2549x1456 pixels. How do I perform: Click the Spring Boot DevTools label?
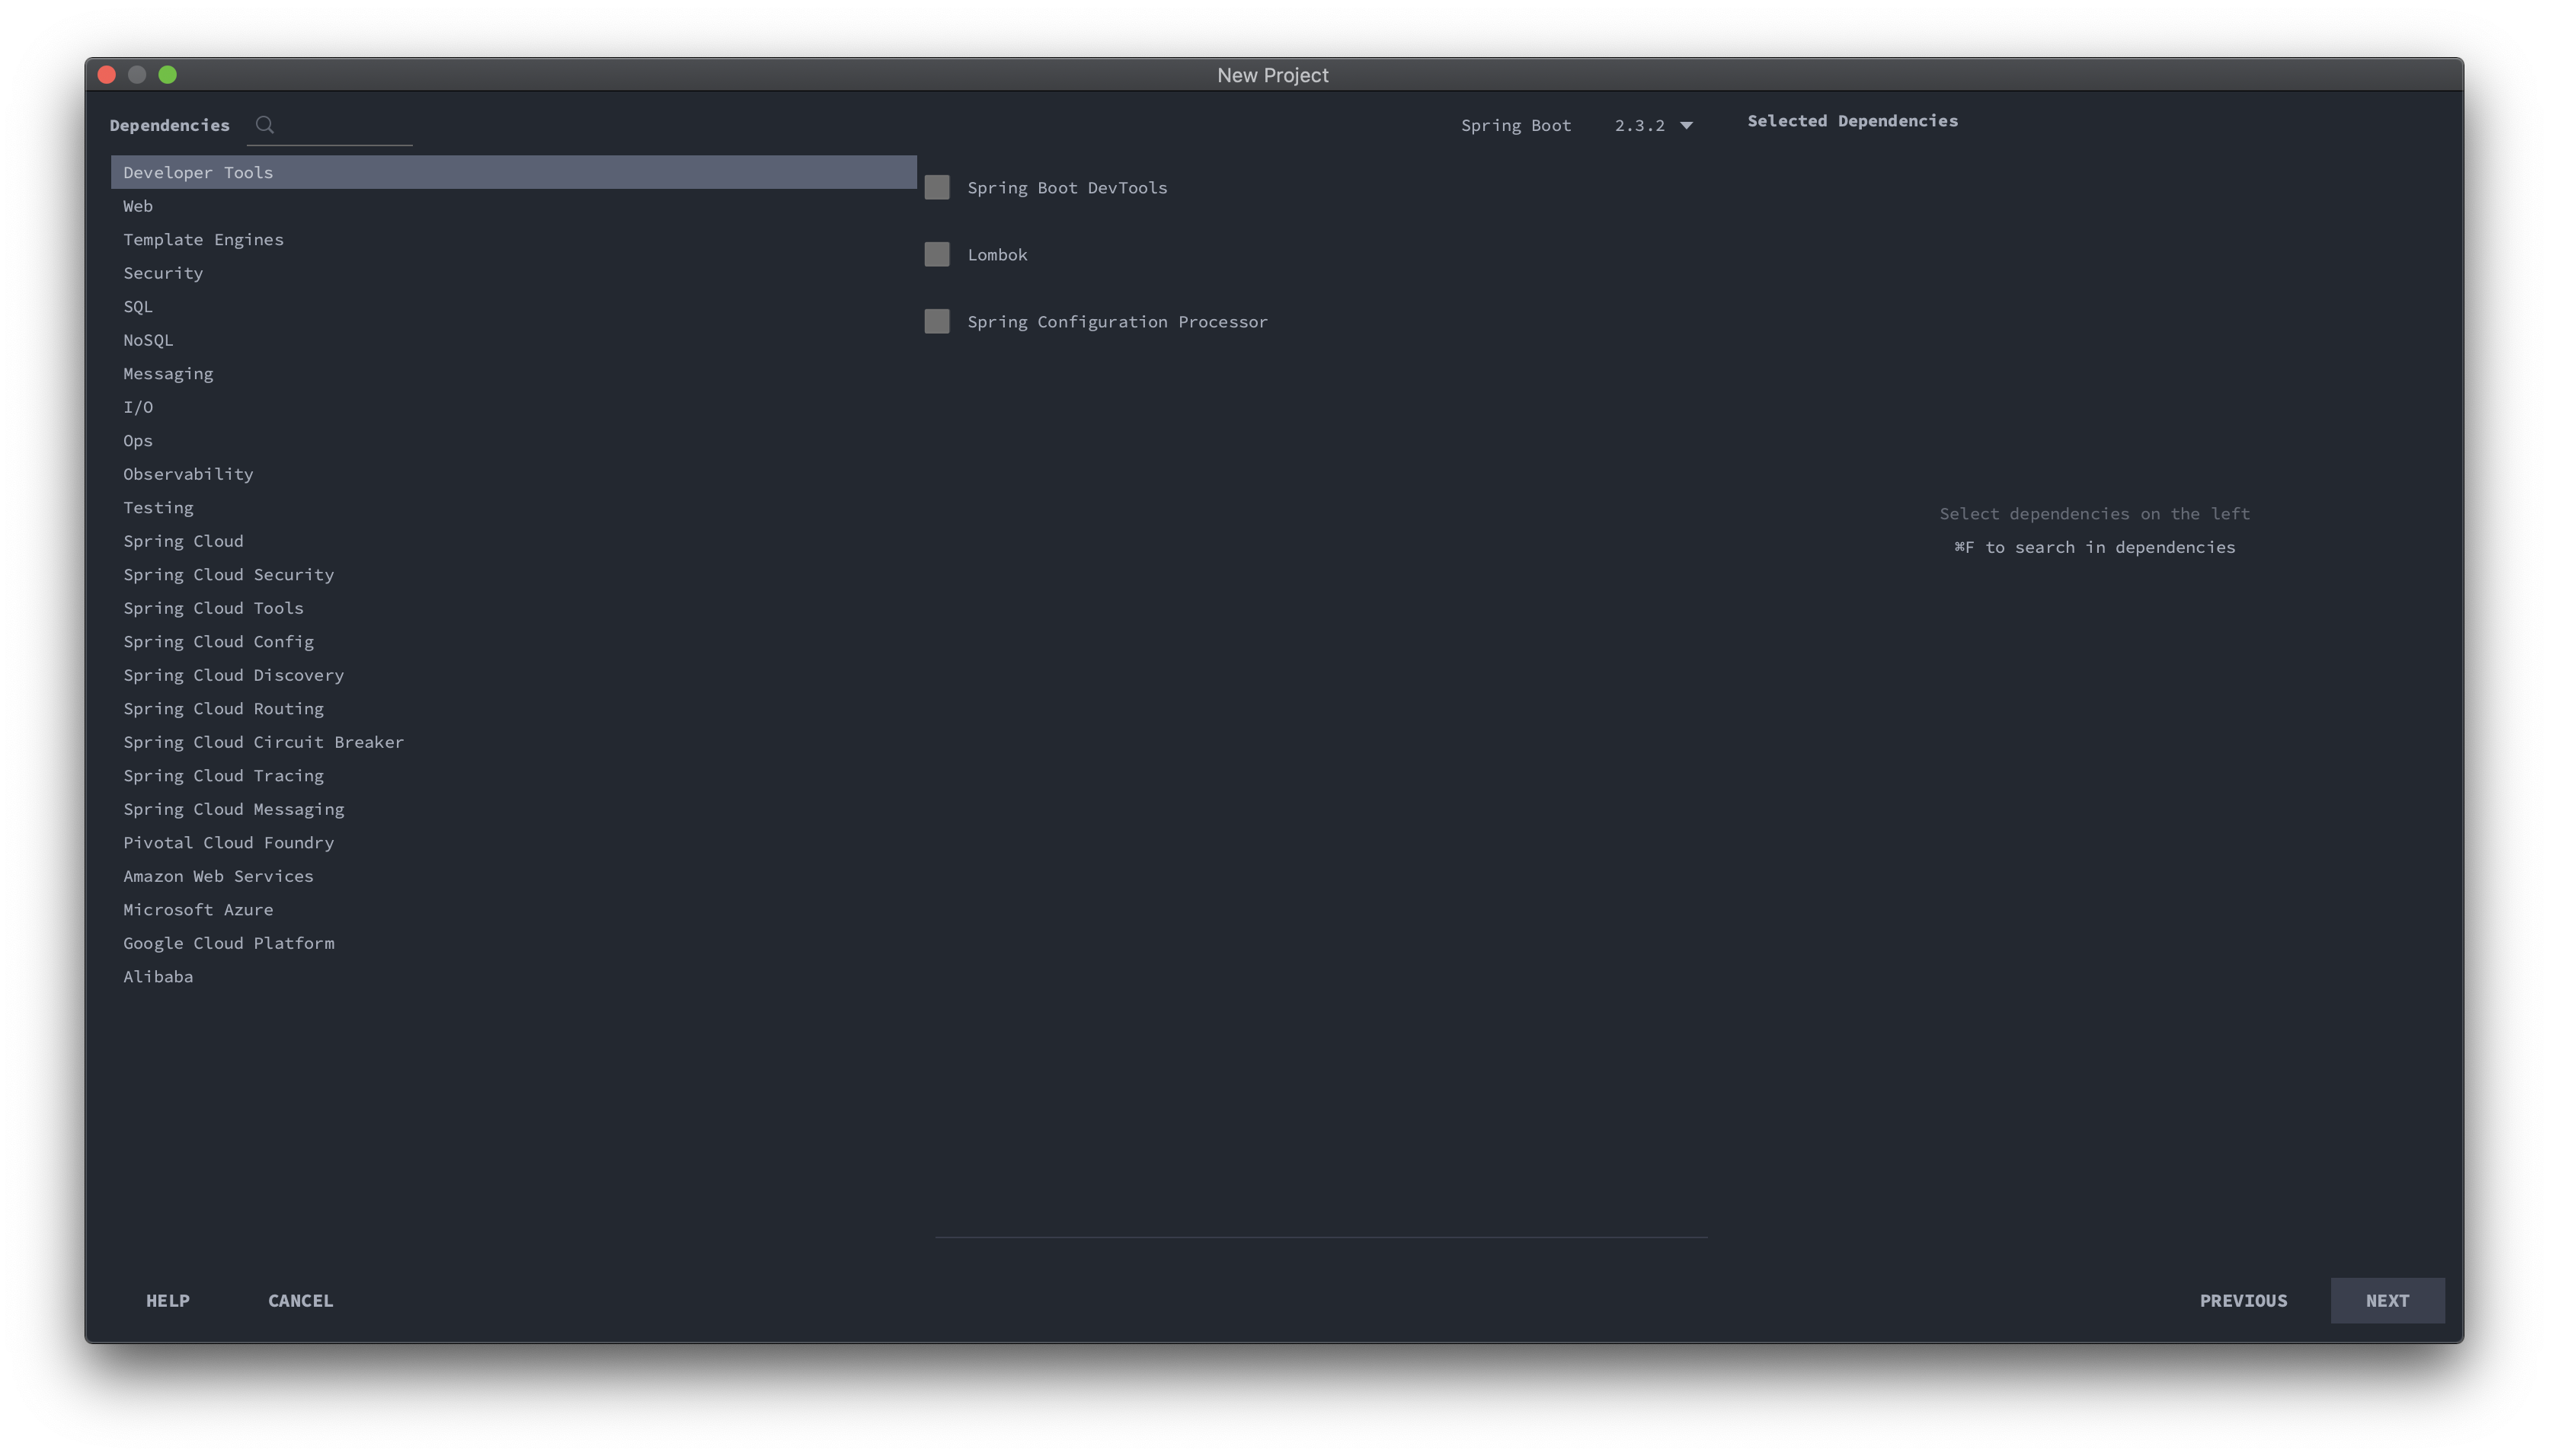pos(1067,188)
